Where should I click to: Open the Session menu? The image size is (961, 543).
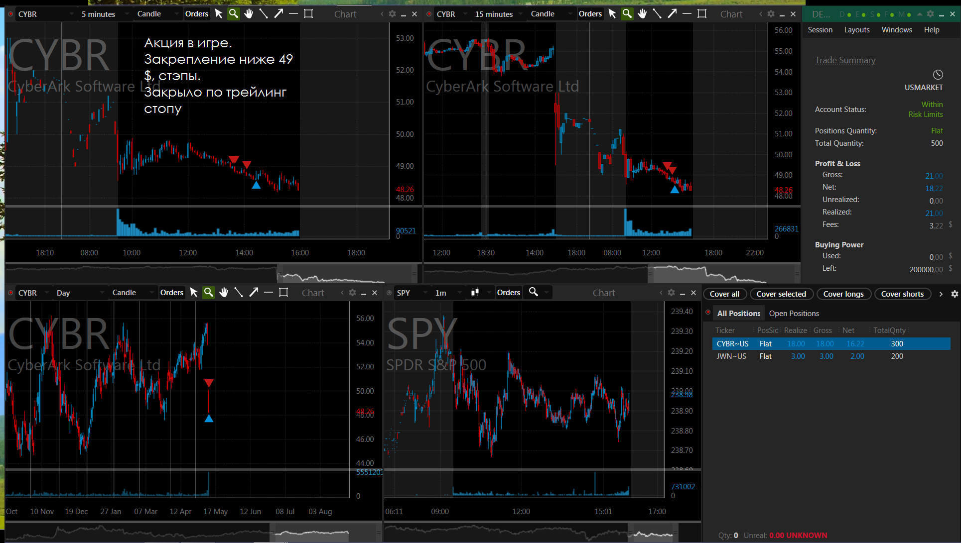coord(820,30)
